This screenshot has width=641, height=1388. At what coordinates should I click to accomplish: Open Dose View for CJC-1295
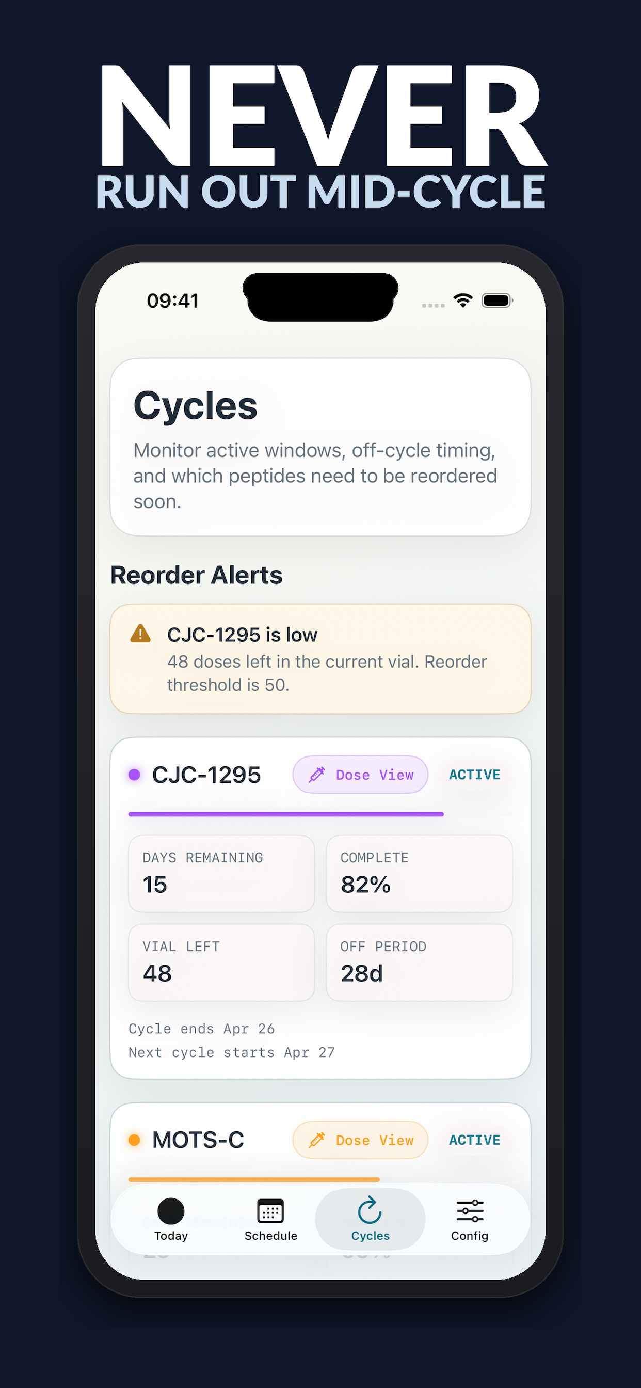point(360,774)
